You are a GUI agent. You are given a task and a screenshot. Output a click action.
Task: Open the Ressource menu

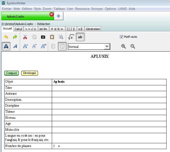click(82, 9)
